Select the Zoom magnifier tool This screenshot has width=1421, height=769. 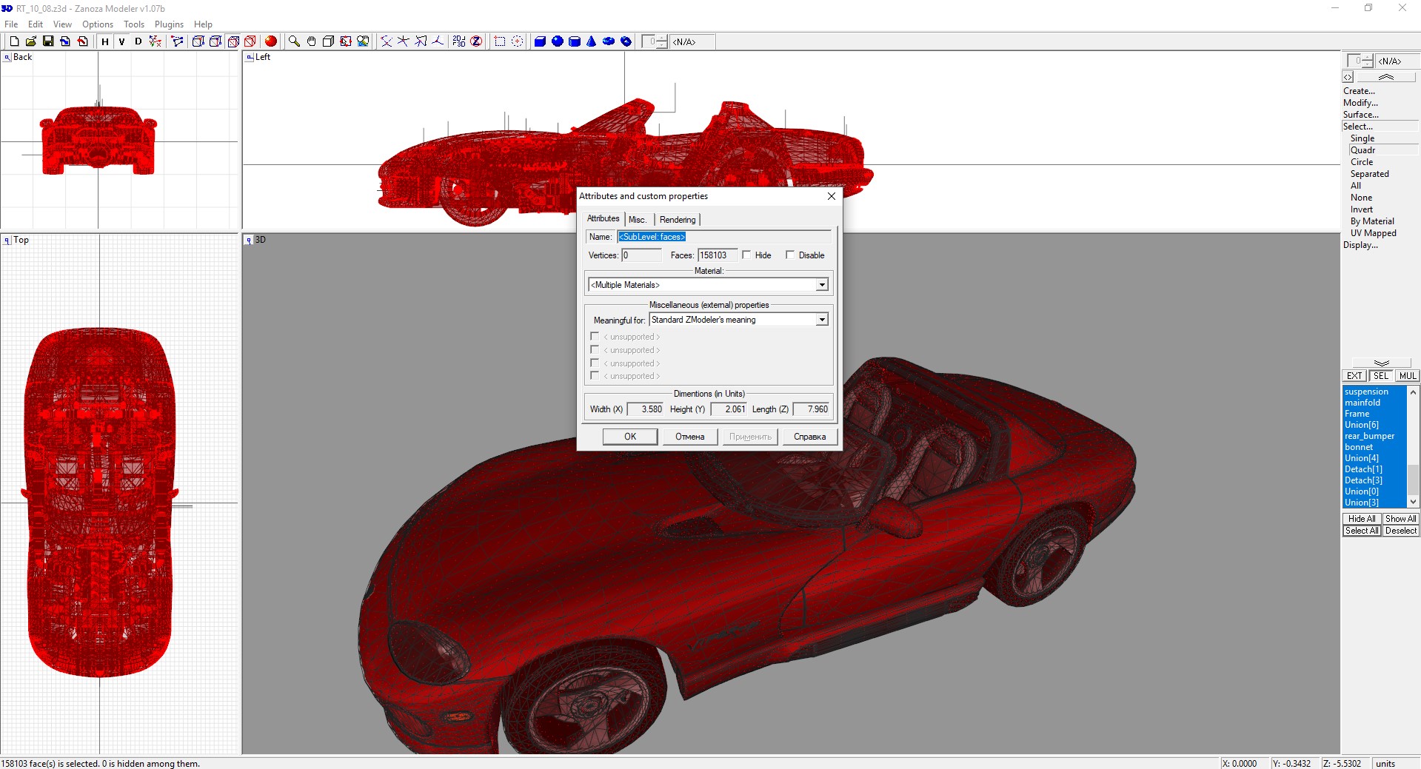click(294, 41)
